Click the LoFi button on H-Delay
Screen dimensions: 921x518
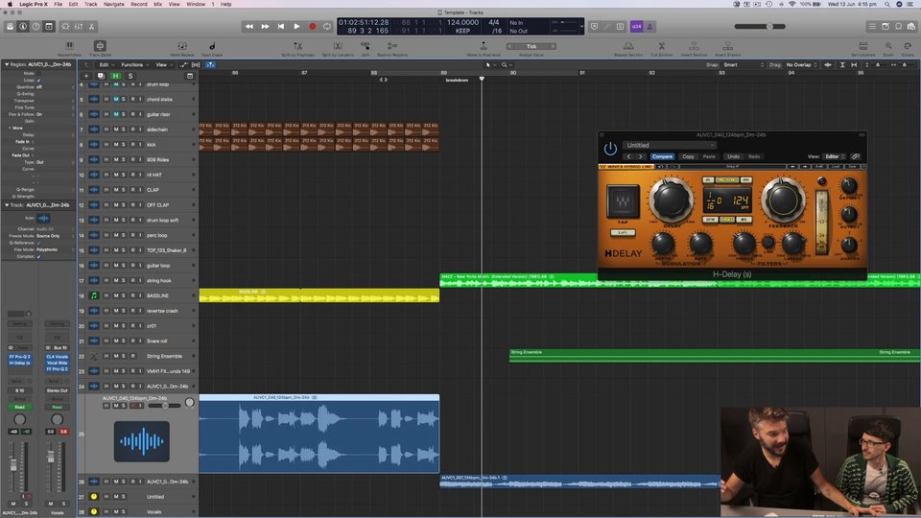pyautogui.click(x=623, y=232)
